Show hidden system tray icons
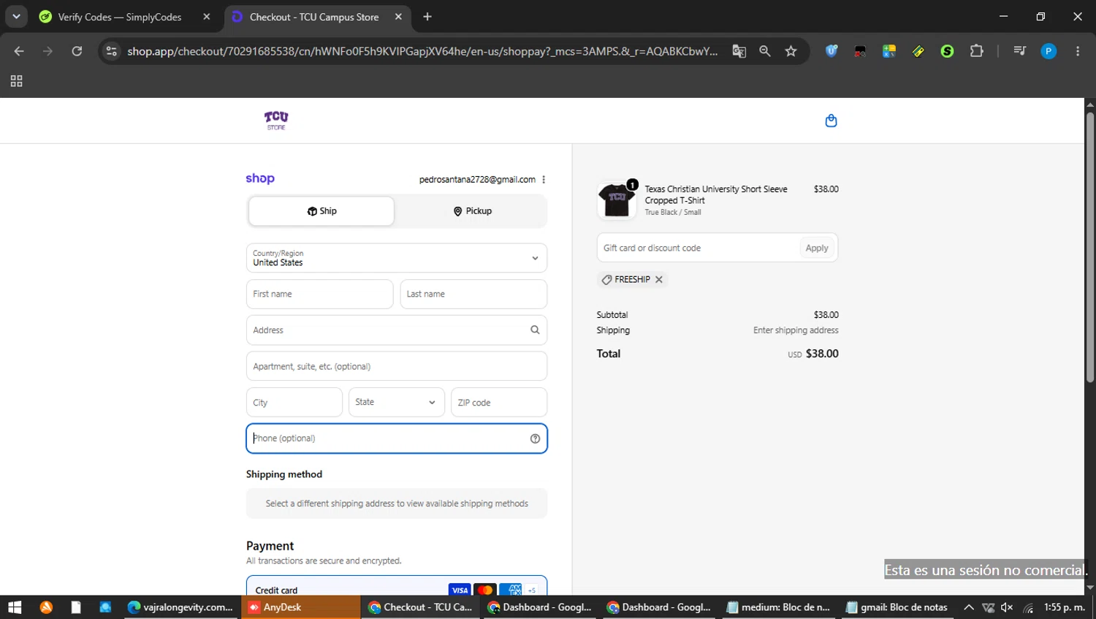1096x619 pixels. (969, 607)
